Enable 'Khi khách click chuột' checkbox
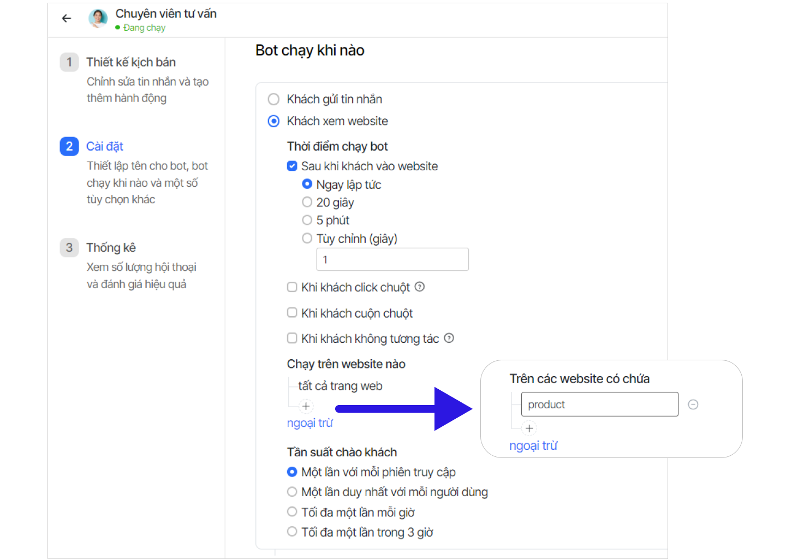 pyautogui.click(x=292, y=287)
